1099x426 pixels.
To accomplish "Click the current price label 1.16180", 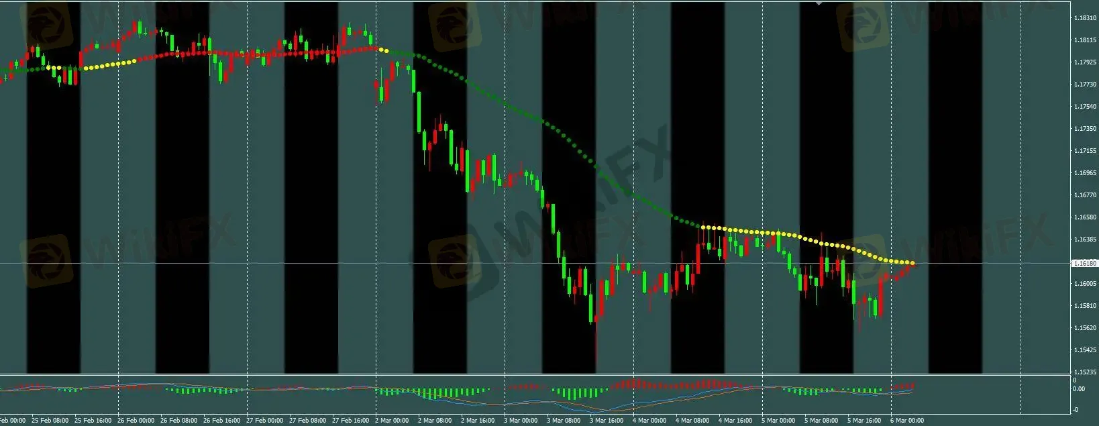I will coord(1084,264).
